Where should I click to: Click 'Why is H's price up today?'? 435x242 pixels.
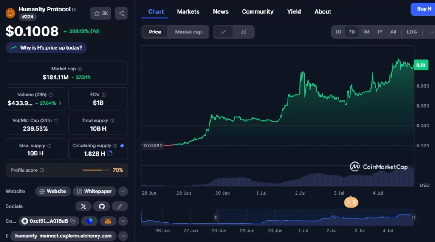point(46,48)
